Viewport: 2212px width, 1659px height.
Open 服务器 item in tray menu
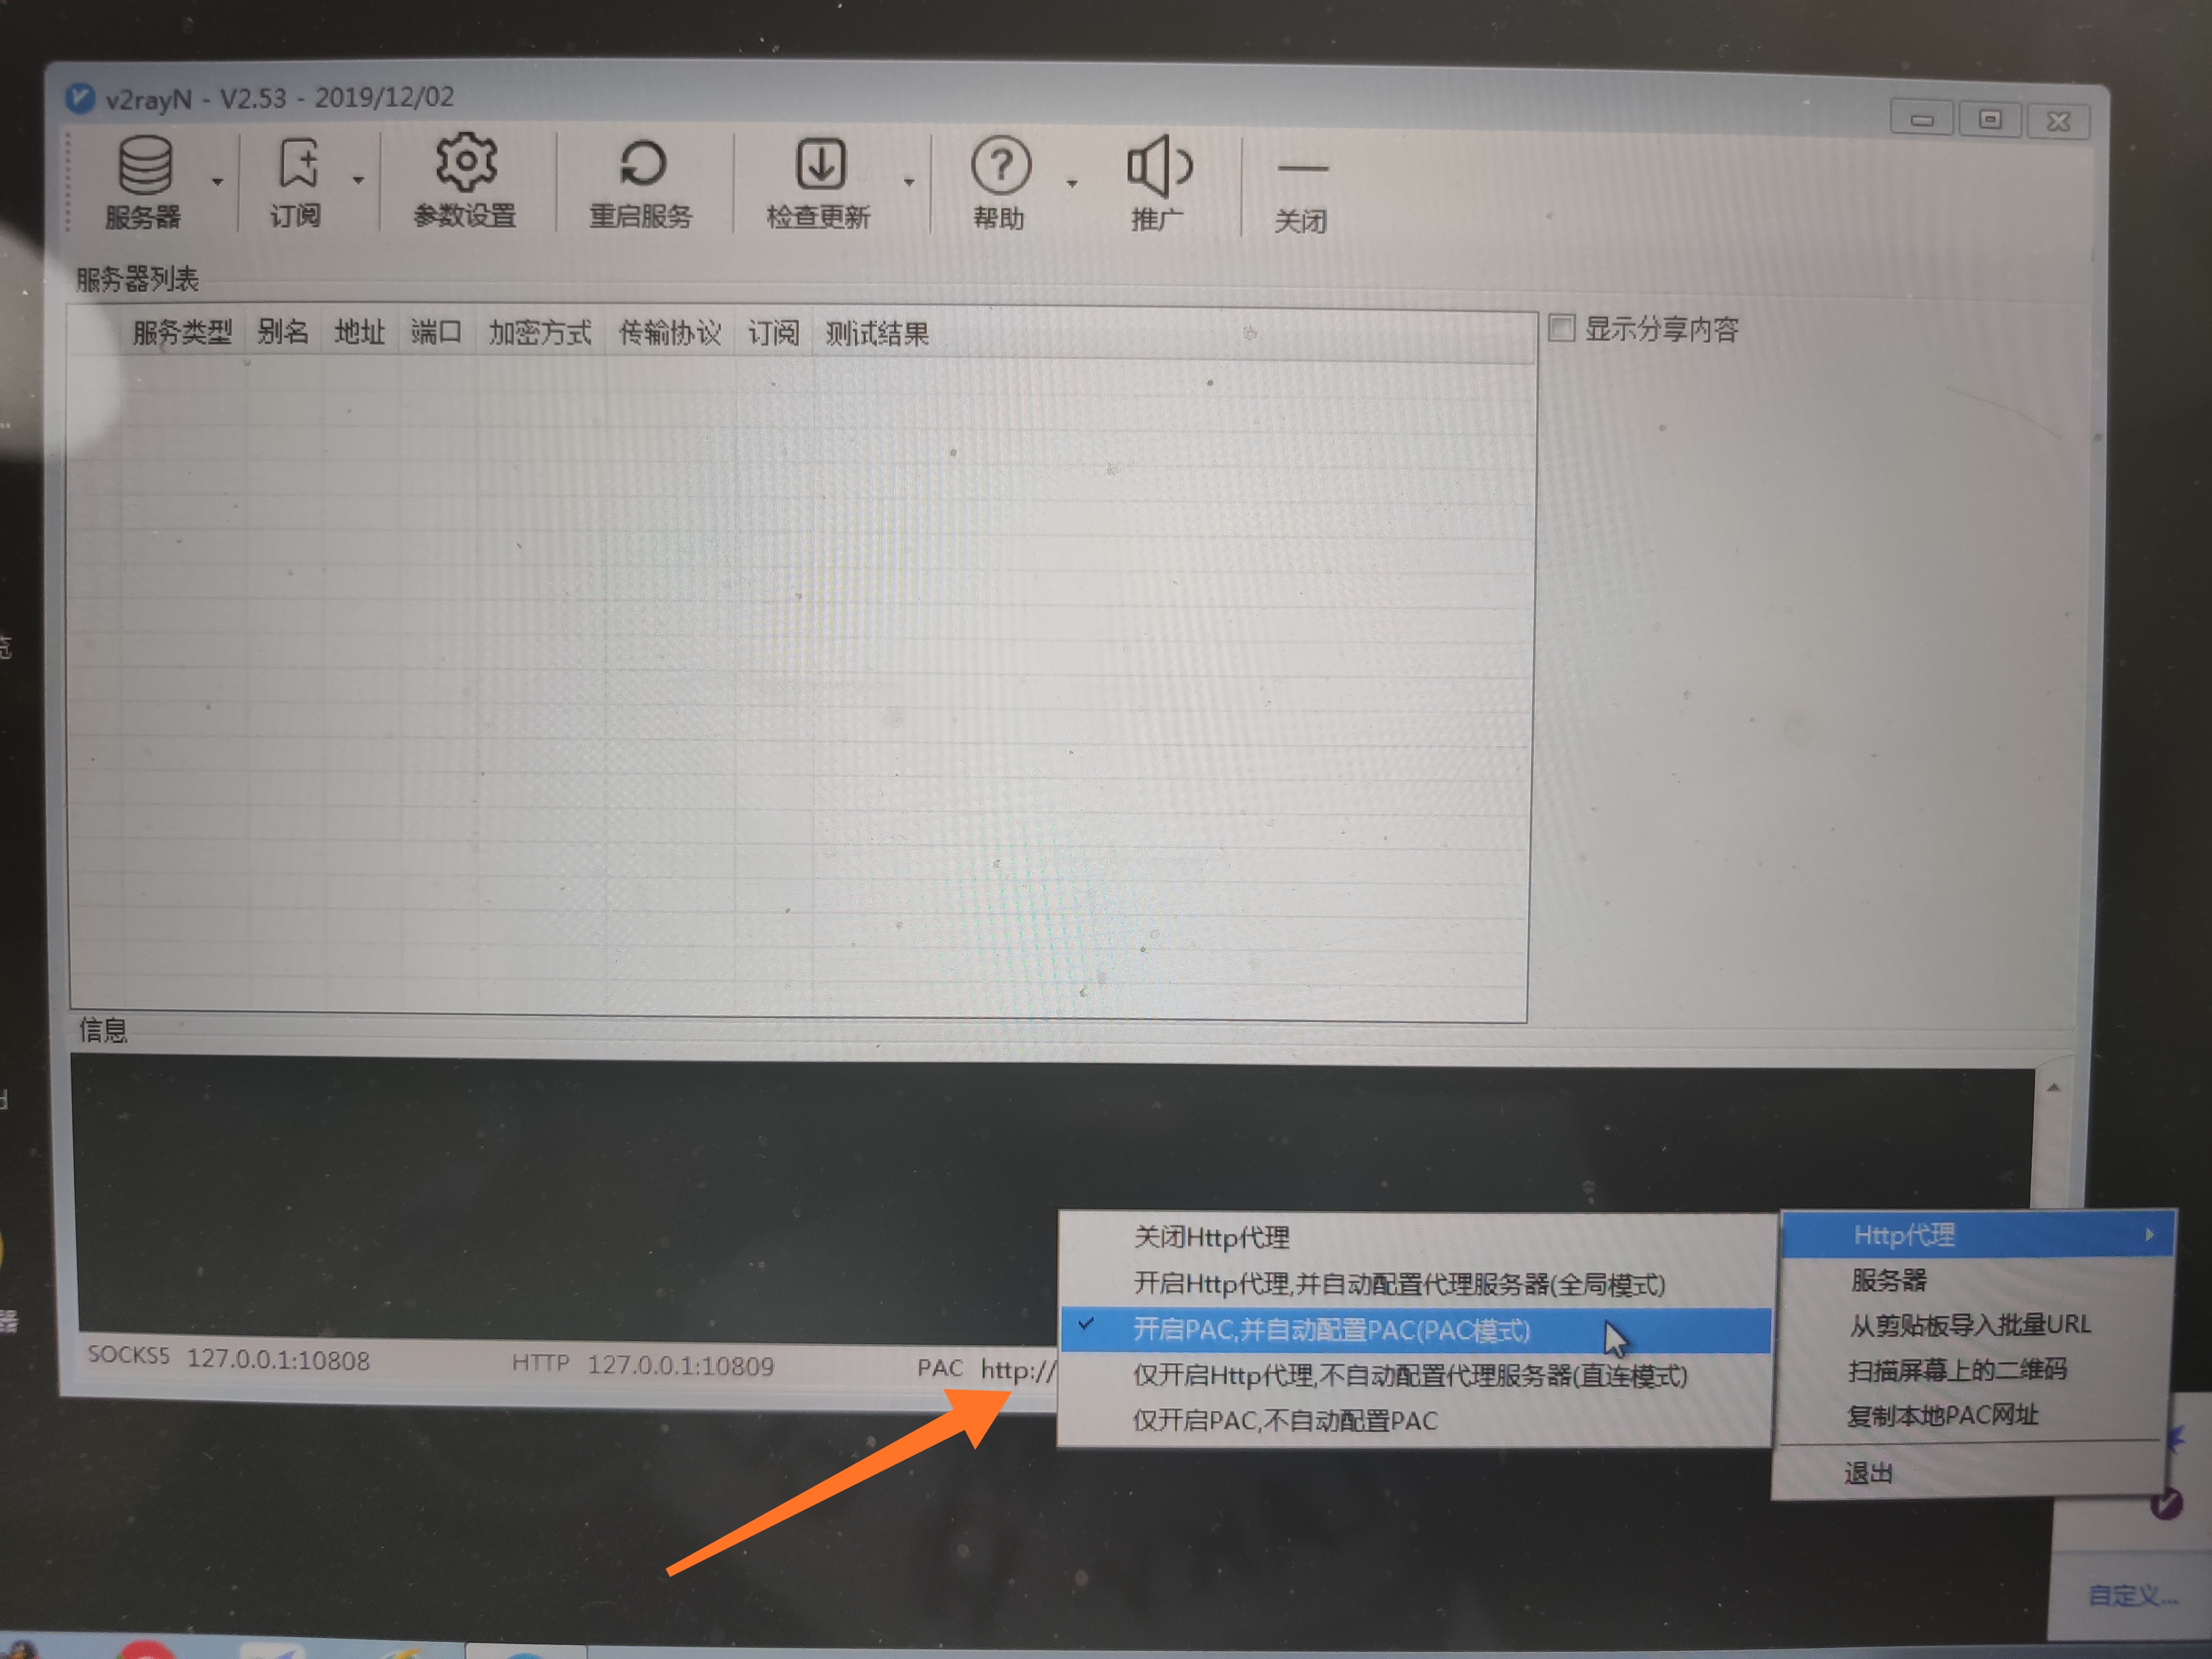tap(1975, 1280)
